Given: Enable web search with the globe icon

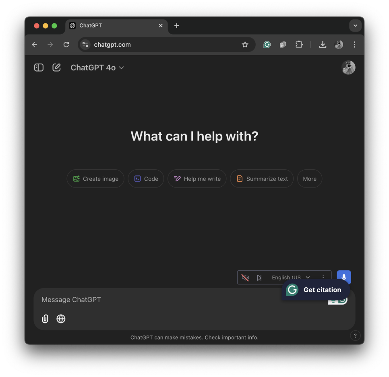Looking at the screenshot, I should [x=61, y=319].
